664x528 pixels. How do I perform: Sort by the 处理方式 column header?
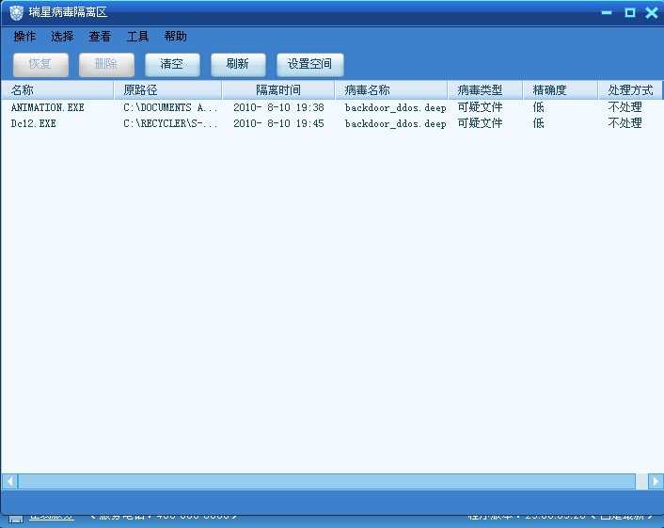point(630,89)
